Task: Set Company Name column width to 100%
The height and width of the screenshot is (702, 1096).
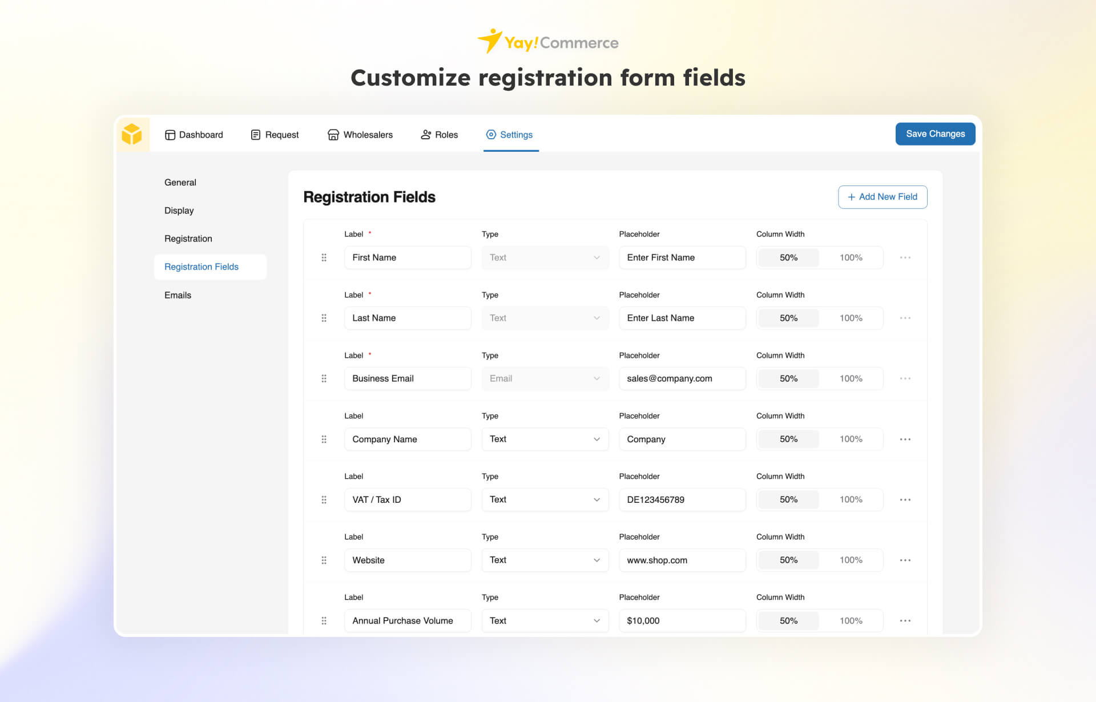Action: [x=851, y=439]
